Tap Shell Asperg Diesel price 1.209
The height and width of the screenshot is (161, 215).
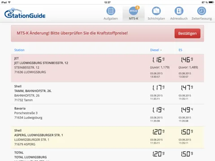tap(159, 132)
